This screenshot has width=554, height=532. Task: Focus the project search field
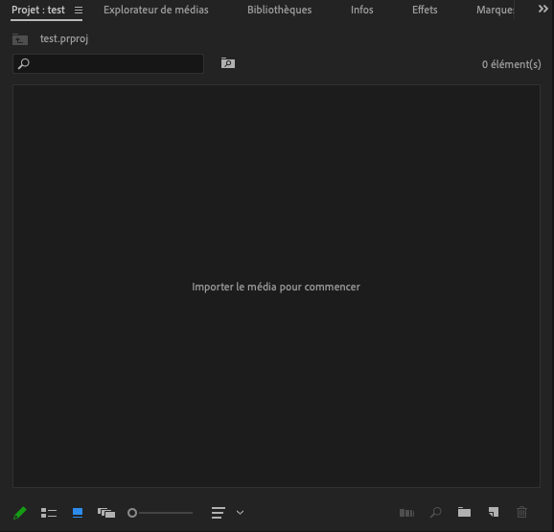108,63
